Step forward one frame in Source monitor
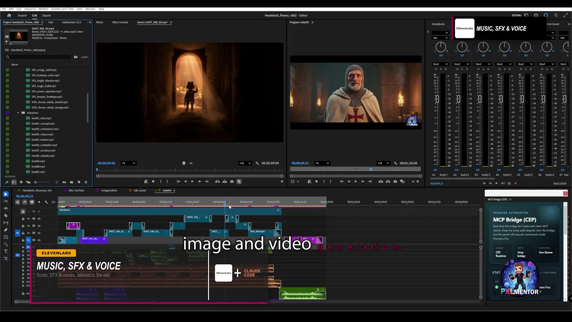 [199, 181]
